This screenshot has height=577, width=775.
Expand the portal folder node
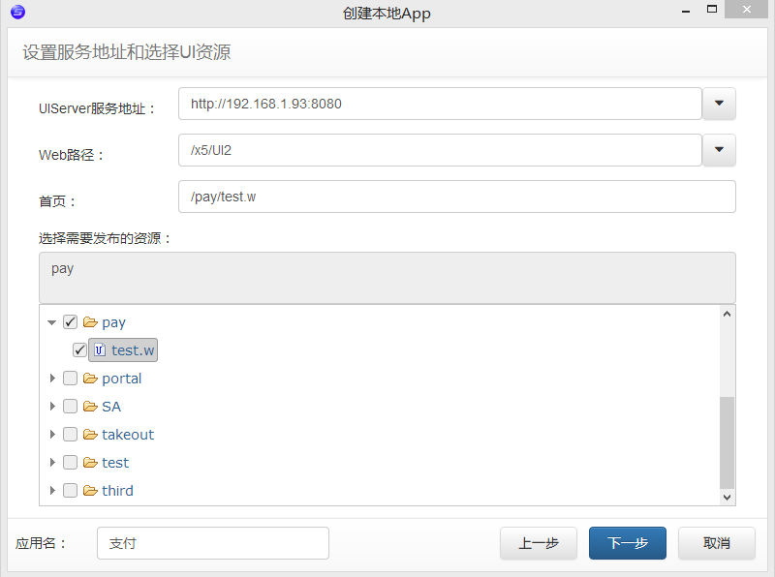click(52, 379)
